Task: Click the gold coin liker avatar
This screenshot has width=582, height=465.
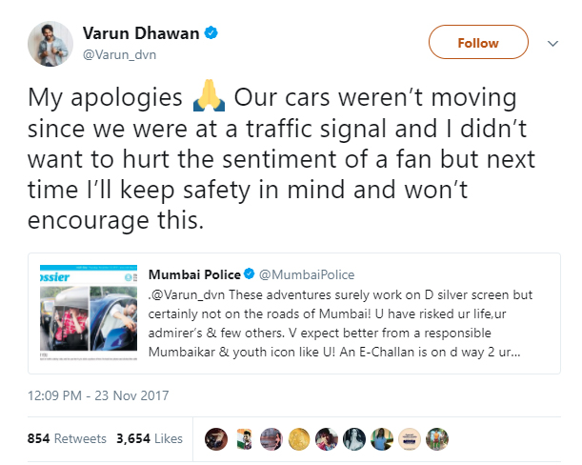Action: click(x=299, y=439)
